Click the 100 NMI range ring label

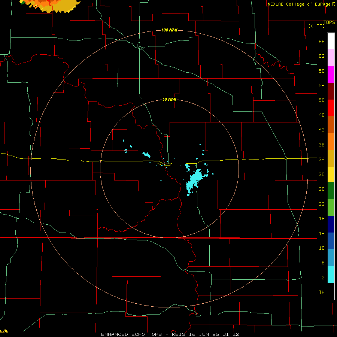pos(169,30)
